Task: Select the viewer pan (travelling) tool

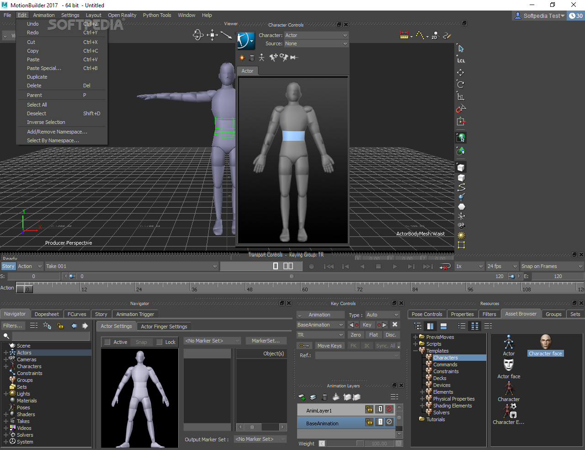Action: (212, 35)
